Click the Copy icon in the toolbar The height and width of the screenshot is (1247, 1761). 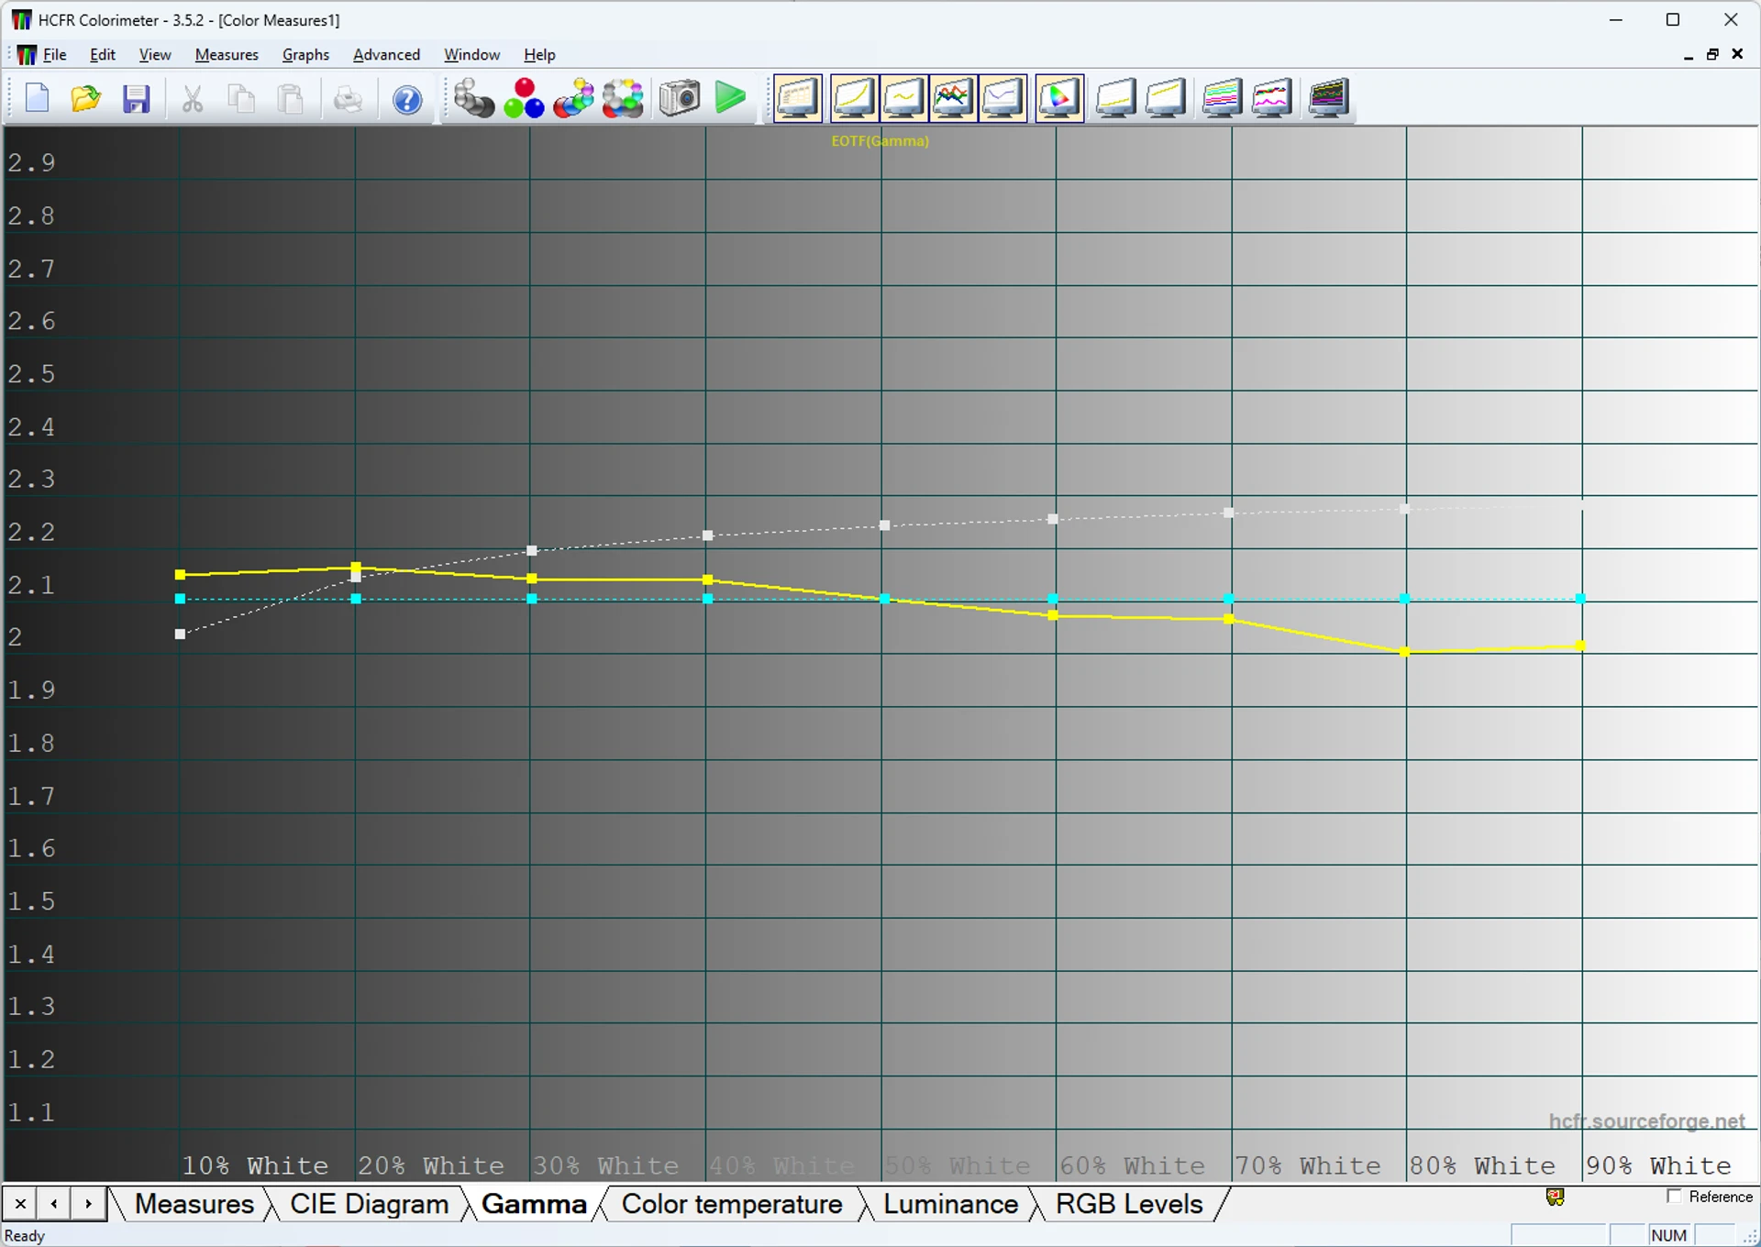242,98
